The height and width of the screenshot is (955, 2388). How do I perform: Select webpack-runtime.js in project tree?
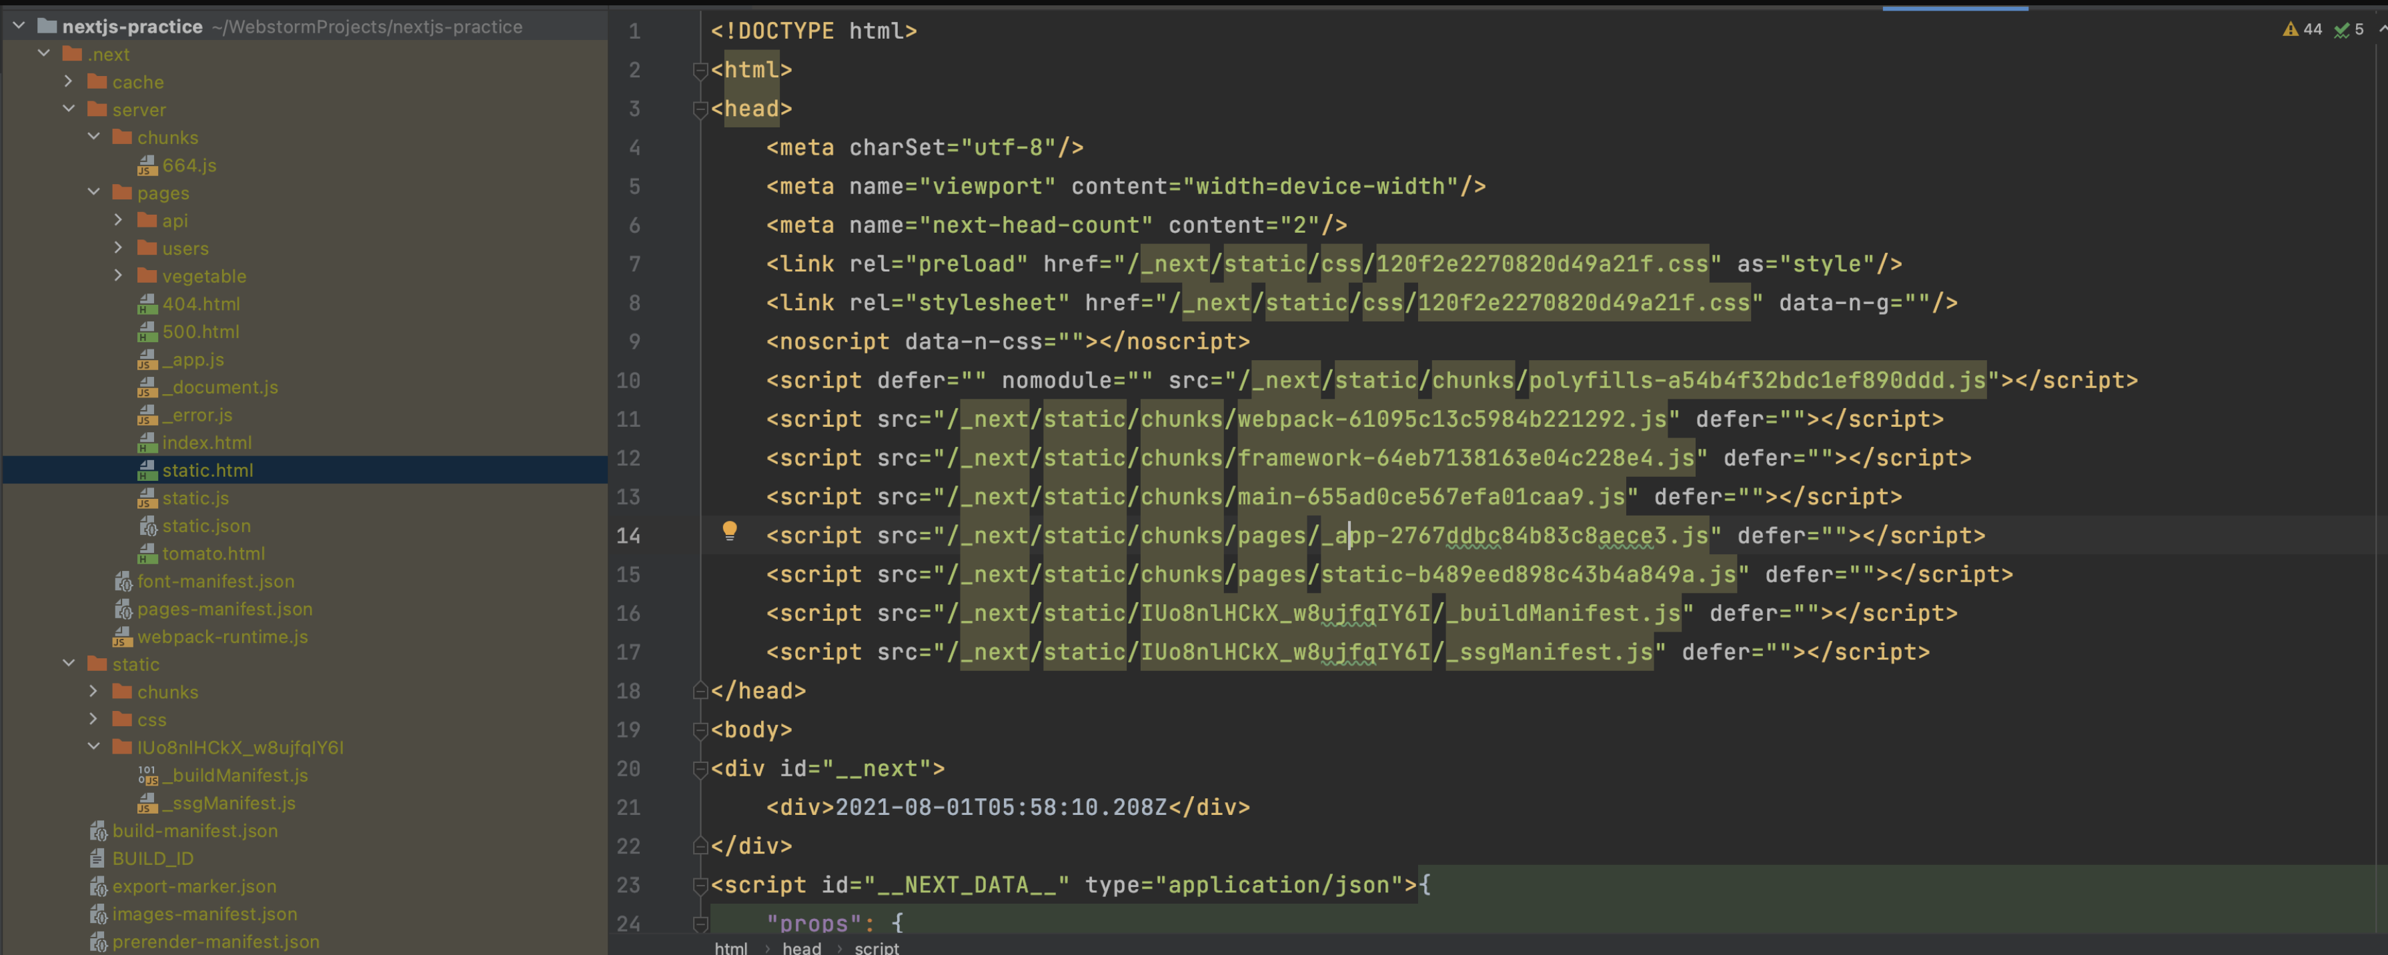click(x=221, y=637)
